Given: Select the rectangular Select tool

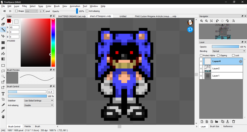Looking at the screenshot, I should (x=3, y=65).
